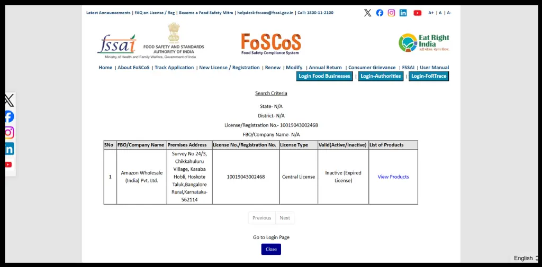Open the Renew menu item
This screenshot has width=542, height=267.
tap(273, 68)
